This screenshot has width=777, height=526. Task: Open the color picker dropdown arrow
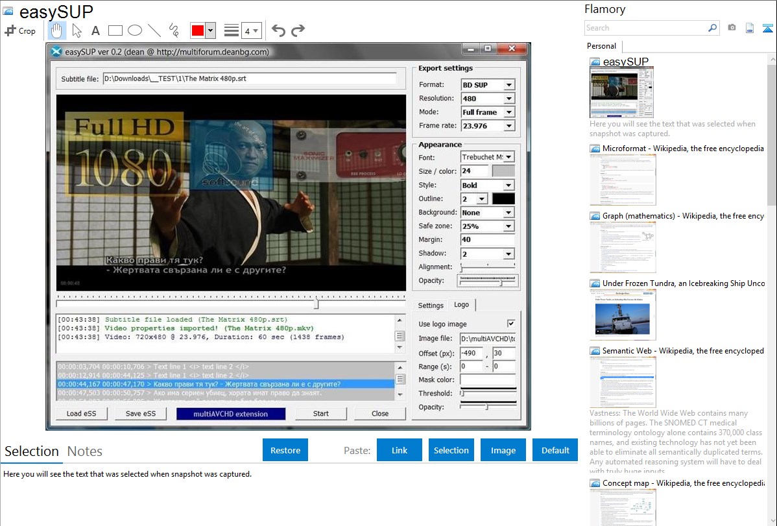click(210, 30)
